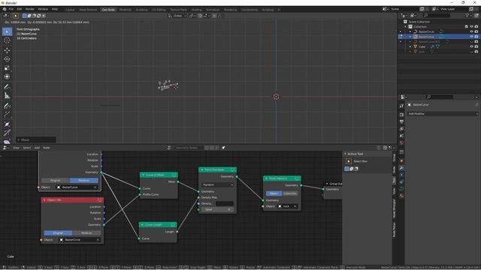Click the outliner search field
This screenshot has height=270, width=481.
(x=437, y=15)
